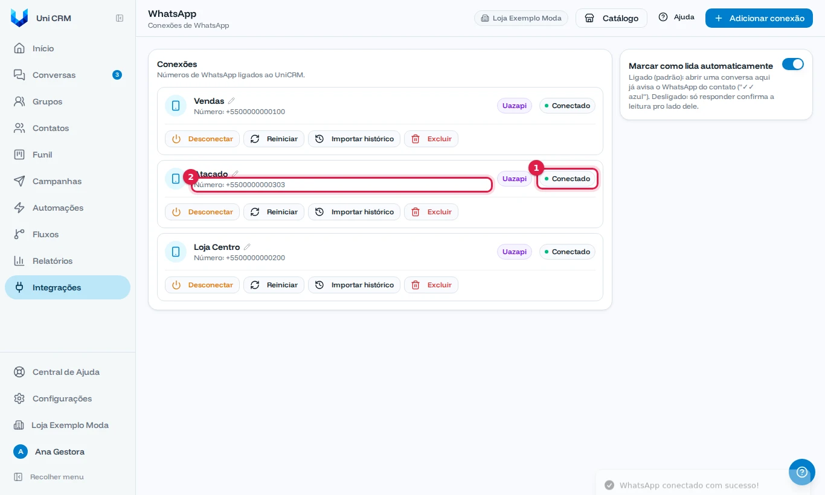
Task: Delete the Loja Centro connection
Action: [431, 285]
